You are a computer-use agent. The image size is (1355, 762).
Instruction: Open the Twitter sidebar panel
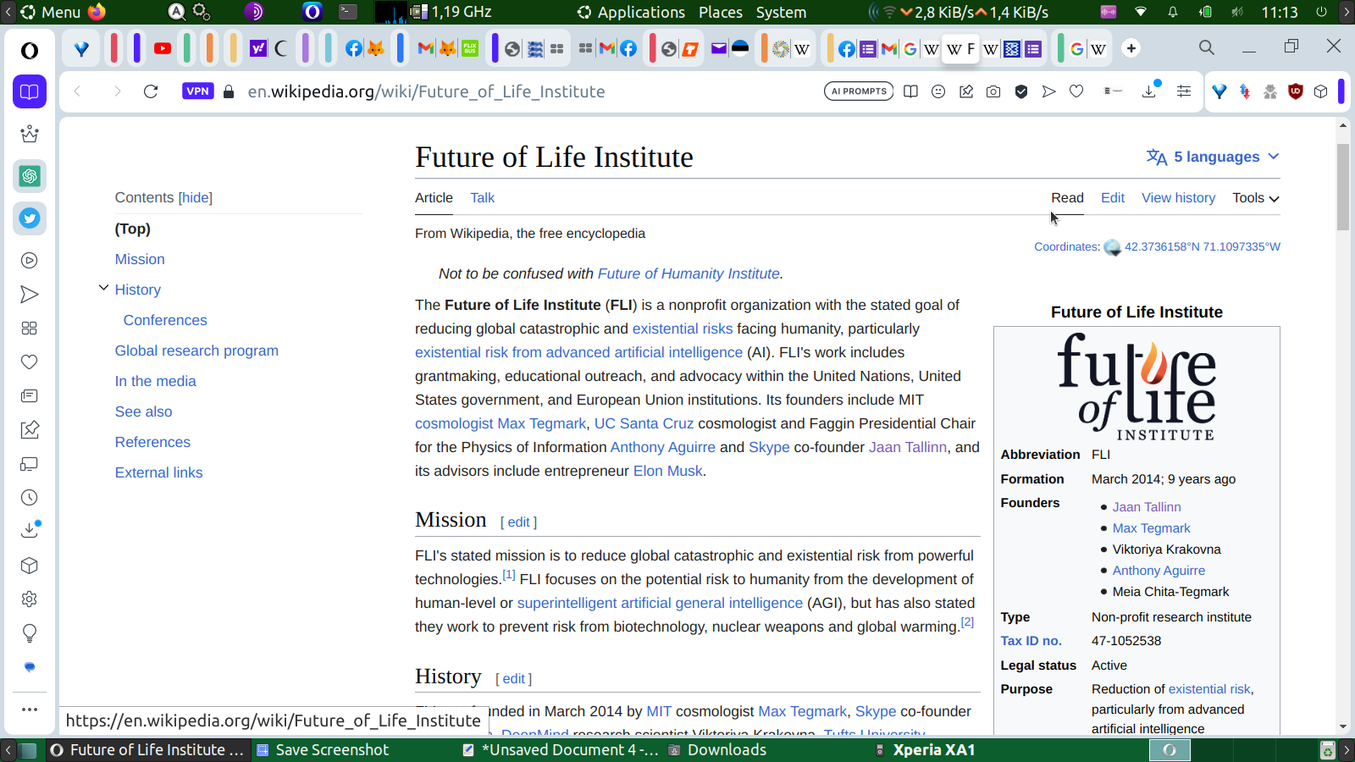pos(30,218)
